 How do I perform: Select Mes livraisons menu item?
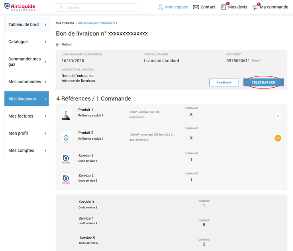click(x=27, y=99)
